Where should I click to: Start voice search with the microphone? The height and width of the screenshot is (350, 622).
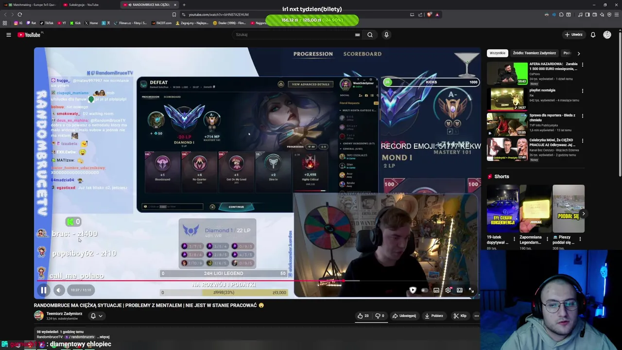pos(386,35)
